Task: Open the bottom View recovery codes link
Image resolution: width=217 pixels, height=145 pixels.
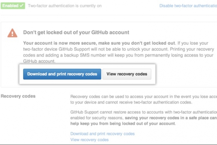Action: (89, 140)
